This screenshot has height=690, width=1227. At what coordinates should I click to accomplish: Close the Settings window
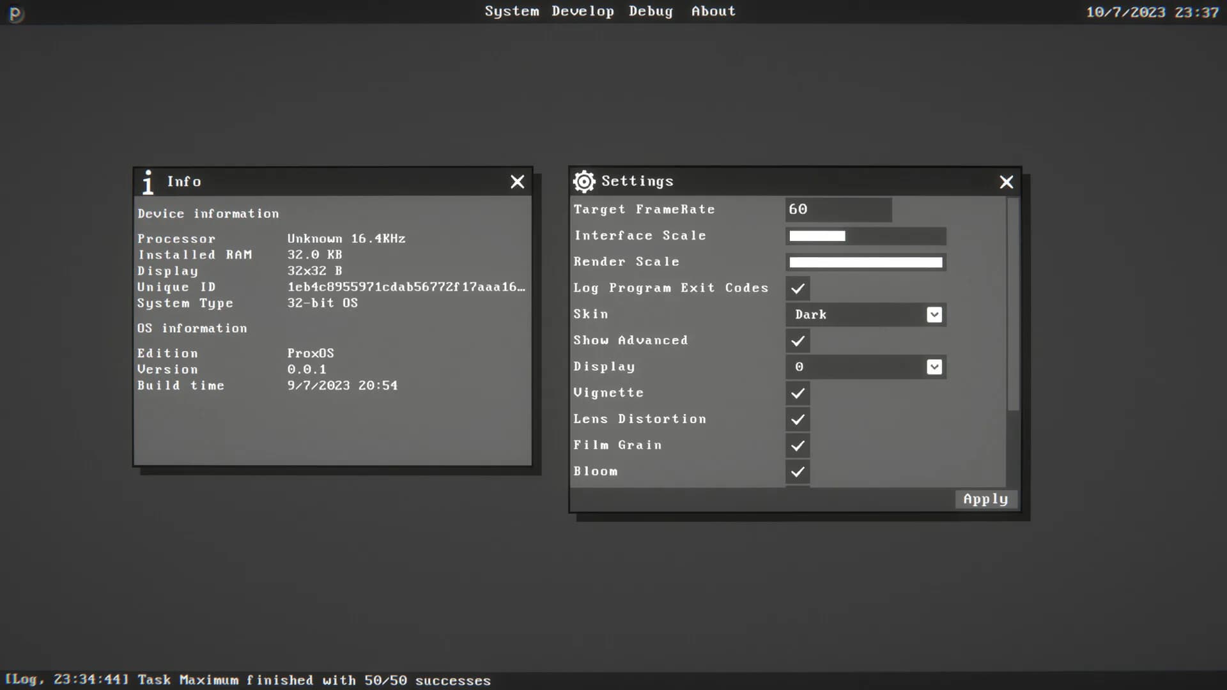1007,182
